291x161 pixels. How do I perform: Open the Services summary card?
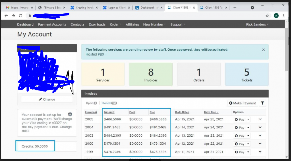pyautogui.click(x=103, y=74)
